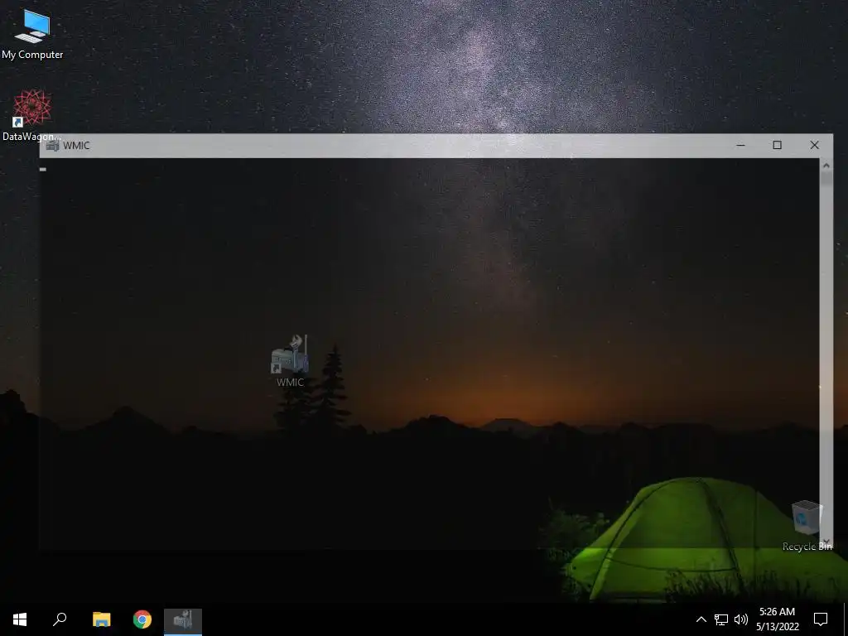The width and height of the screenshot is (848, 636).
Task: Open clock showing 5:26 AM
Action: (x=777, y=619)
